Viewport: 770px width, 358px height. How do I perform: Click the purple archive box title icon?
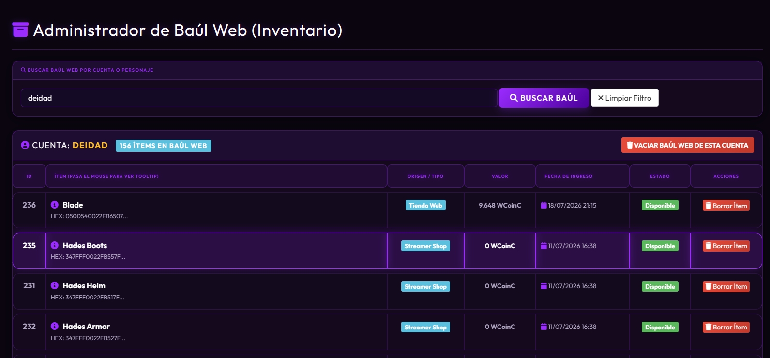20,30
